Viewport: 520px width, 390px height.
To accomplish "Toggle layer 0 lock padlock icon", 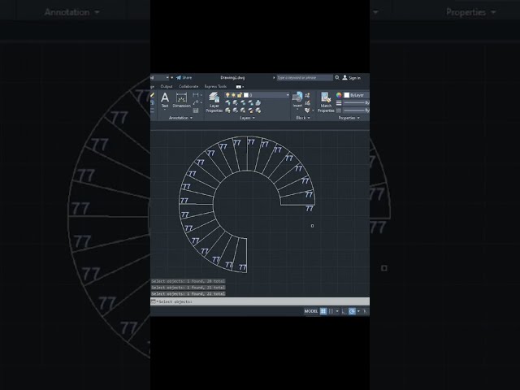I will click(x=240, y=95).
